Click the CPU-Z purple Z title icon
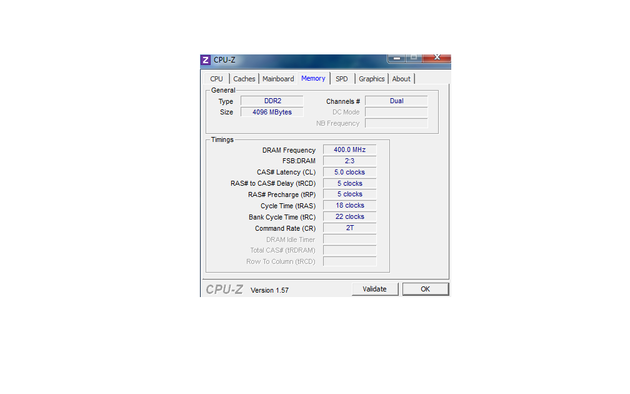Image resolution: width=630 pixels, height=394 pixels. click(x=205, y=60)
